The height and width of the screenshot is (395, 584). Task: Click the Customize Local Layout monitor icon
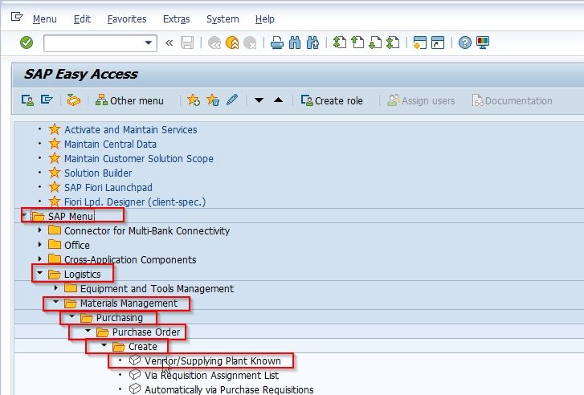click(483, 43)
